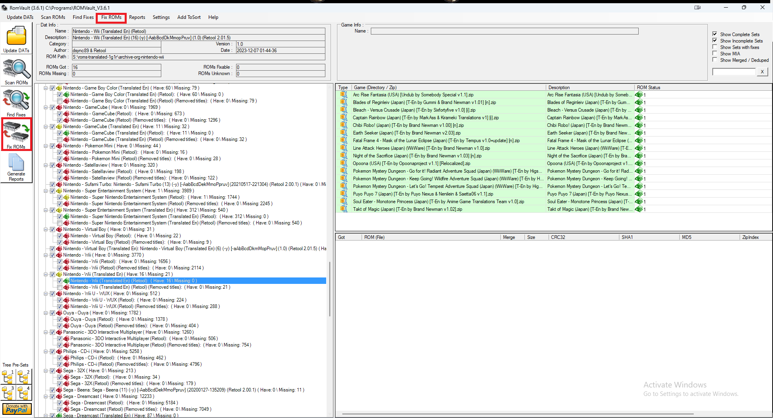Click RomVault app icon in title bar
The image size is (773, 418).
[x=4, y=8]
